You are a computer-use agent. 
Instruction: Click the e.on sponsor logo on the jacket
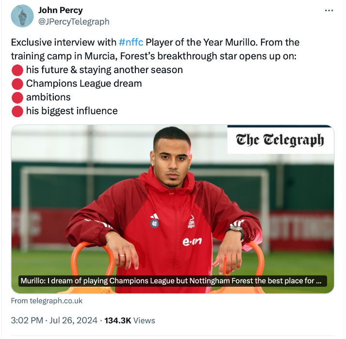192,241
